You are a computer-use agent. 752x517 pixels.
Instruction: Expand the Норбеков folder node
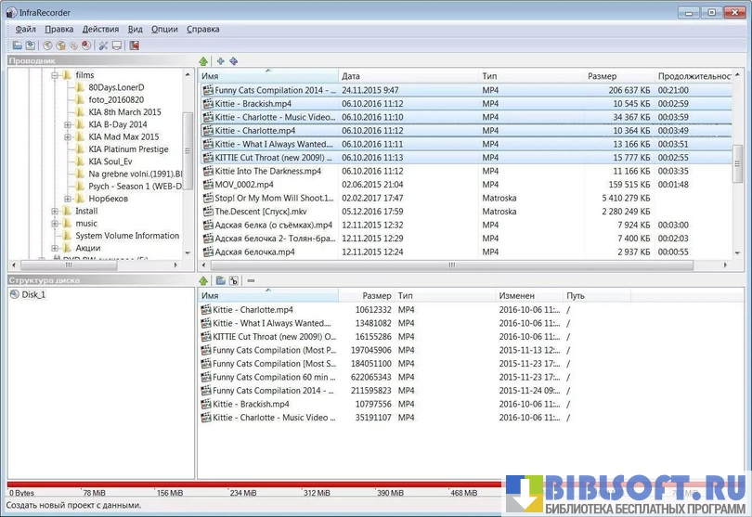pyautogui.click(x=68, y=199)
